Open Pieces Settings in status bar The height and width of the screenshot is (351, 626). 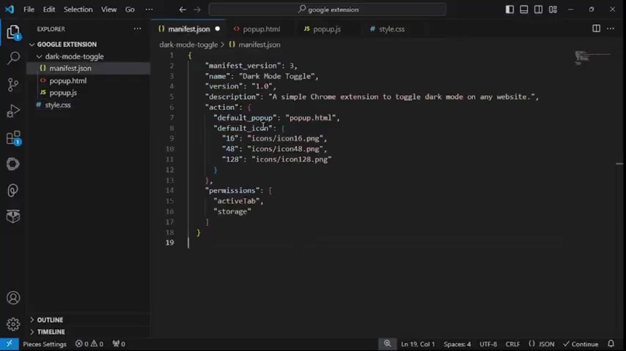(45, 344)
